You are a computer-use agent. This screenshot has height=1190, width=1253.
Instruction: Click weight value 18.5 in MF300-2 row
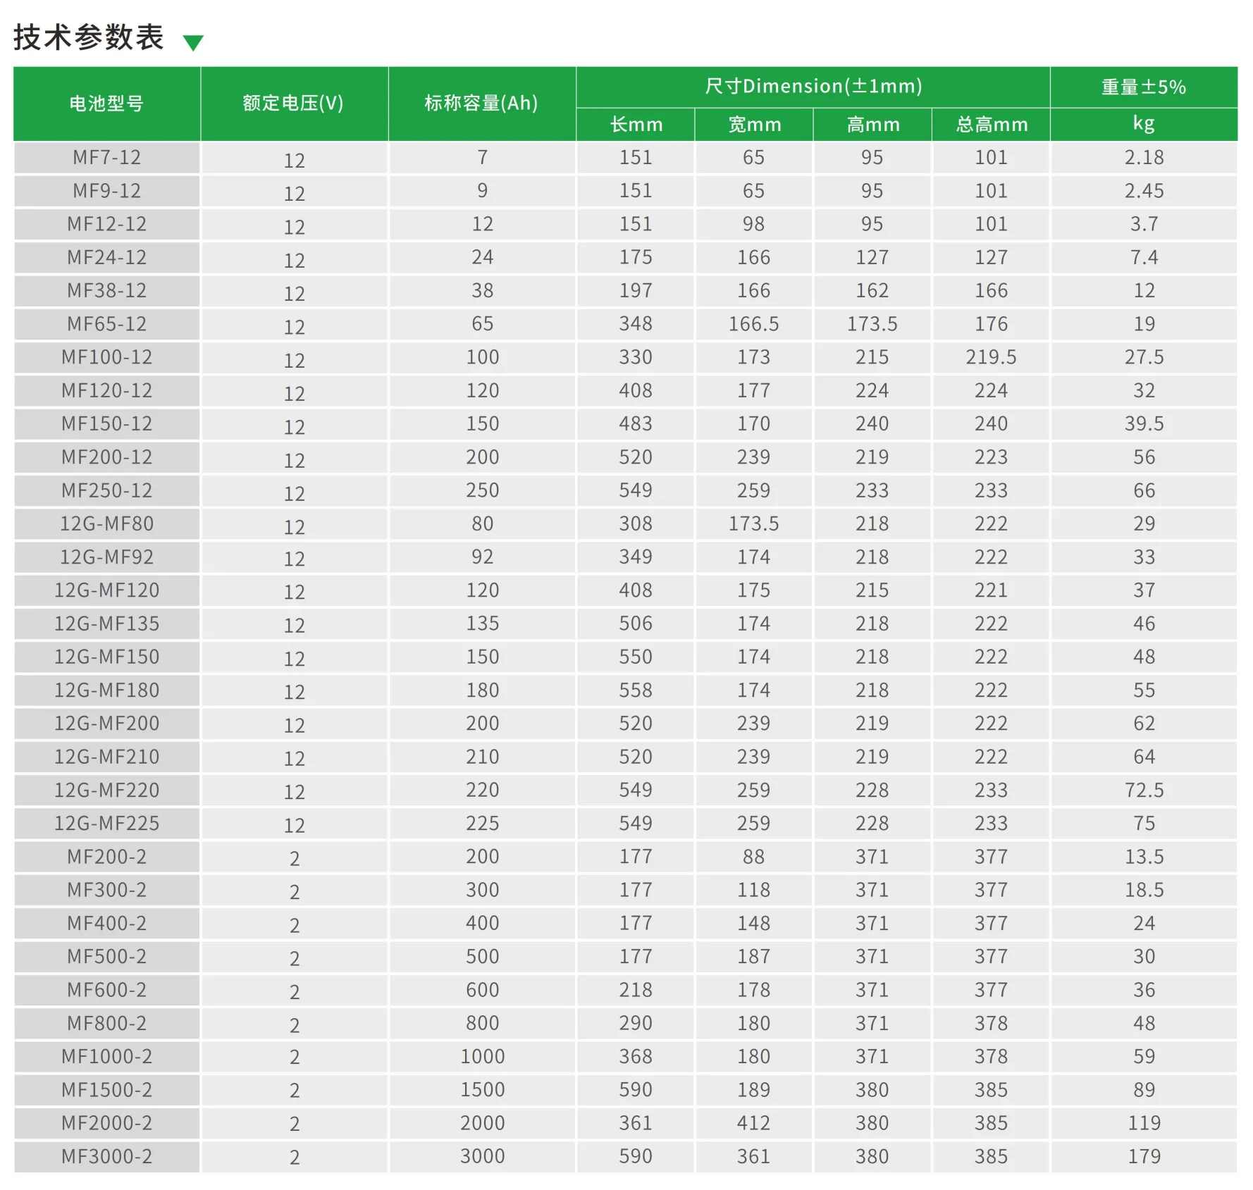[1144, 890]
